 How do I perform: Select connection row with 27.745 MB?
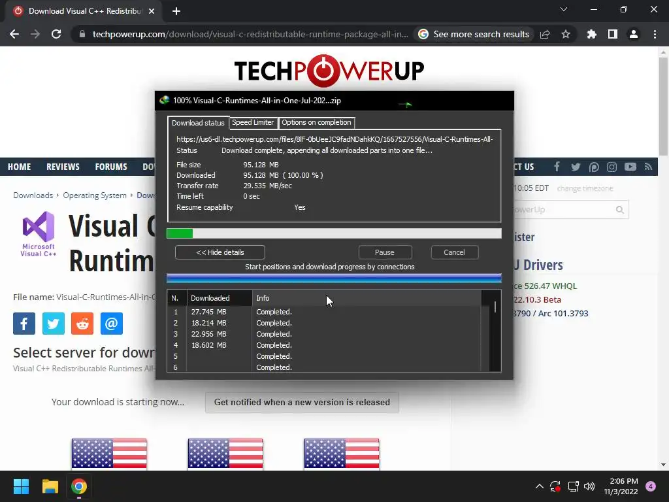coord(324,312)
